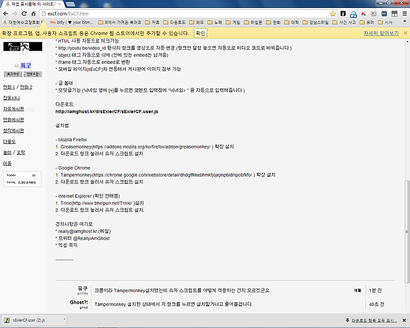Close the downloads bar
410x328 pixels.
(x=404, y=320)
